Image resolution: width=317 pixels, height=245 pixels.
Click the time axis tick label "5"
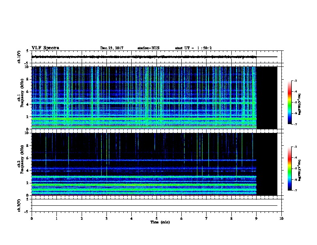coord(156,218)
